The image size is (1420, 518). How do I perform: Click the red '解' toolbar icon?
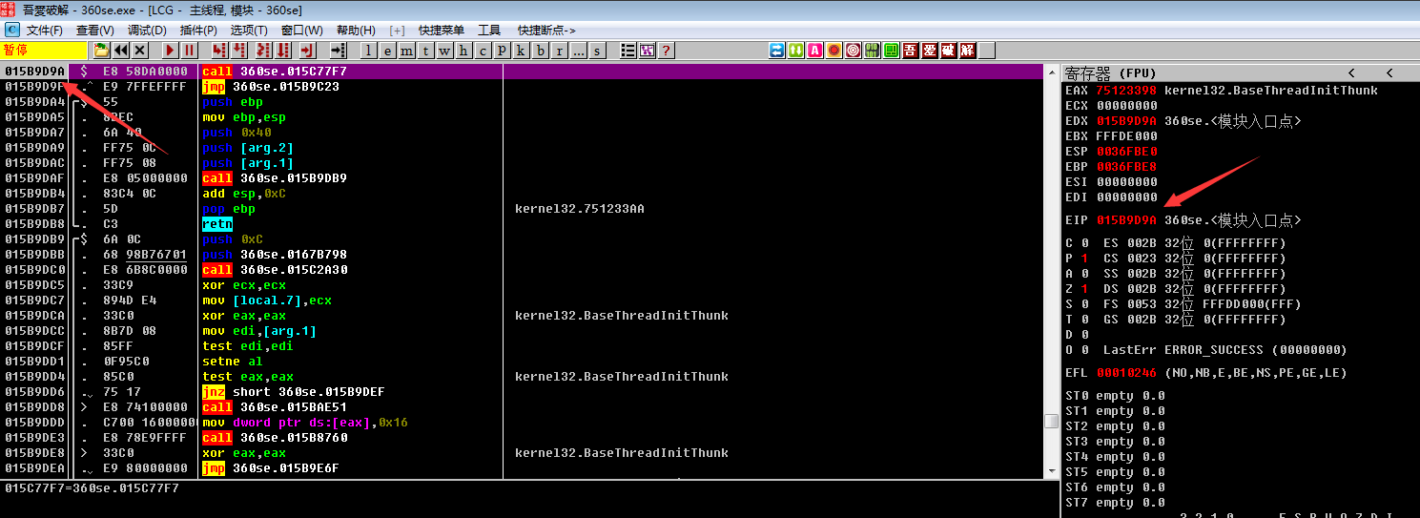(968, 51)
